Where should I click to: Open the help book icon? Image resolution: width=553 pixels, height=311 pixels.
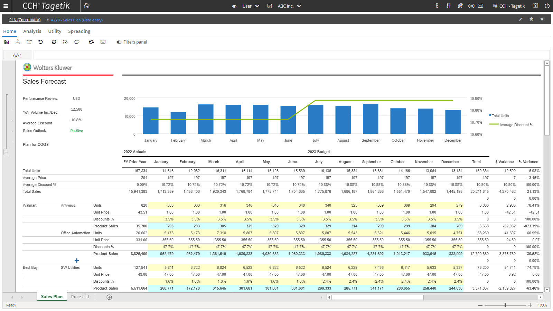(x=535, y=6)
